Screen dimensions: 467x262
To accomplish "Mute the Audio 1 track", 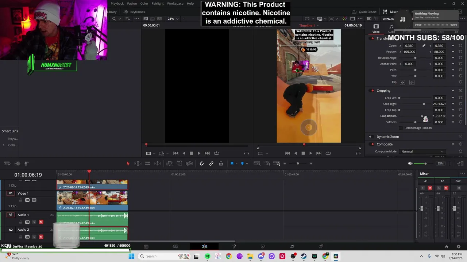I will [41, 222].
